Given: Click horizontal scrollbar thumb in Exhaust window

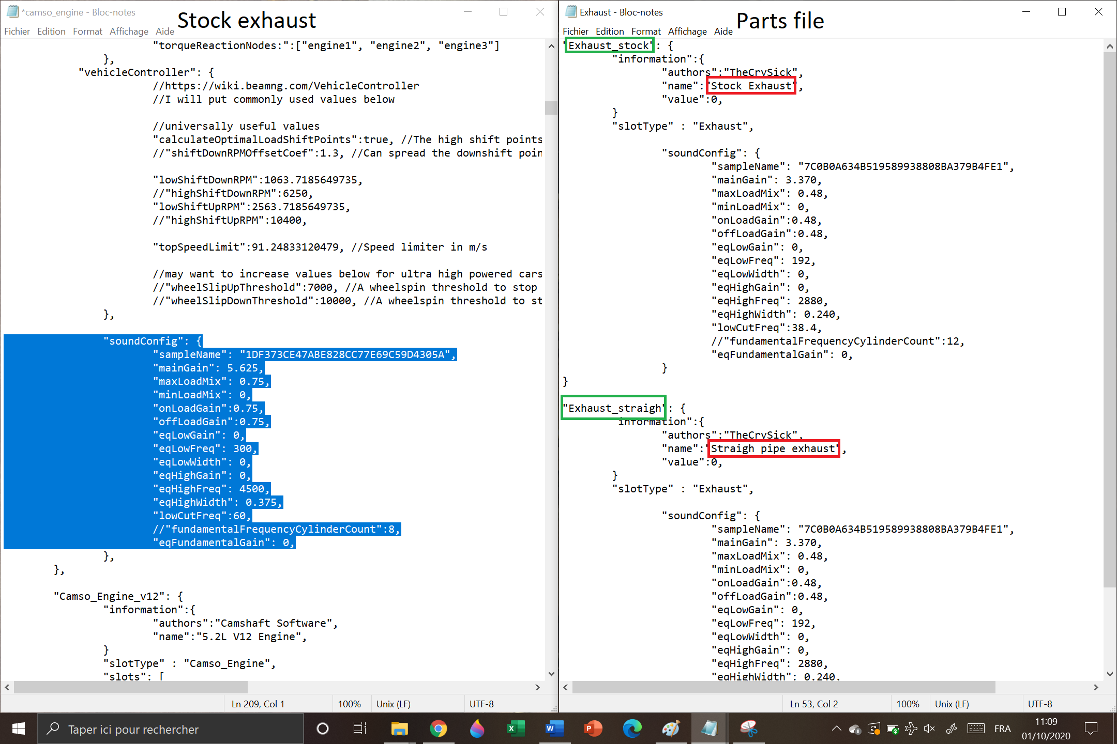Looking at the screenshot, I should pyautogui.click(x=784, y=687).
